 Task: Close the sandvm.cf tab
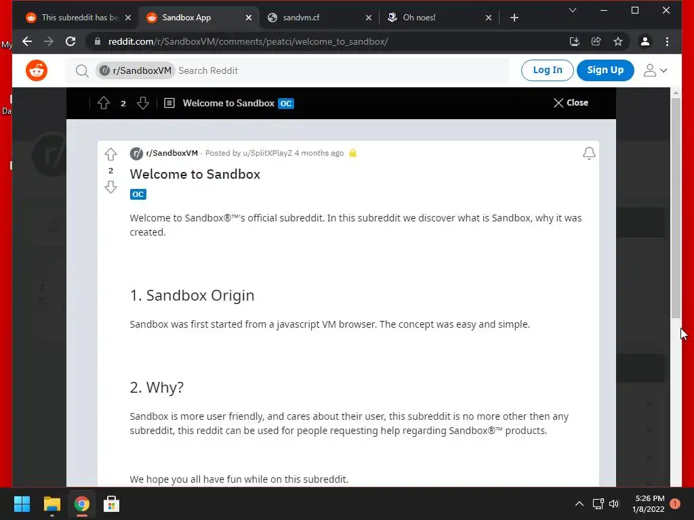(368, 18)
